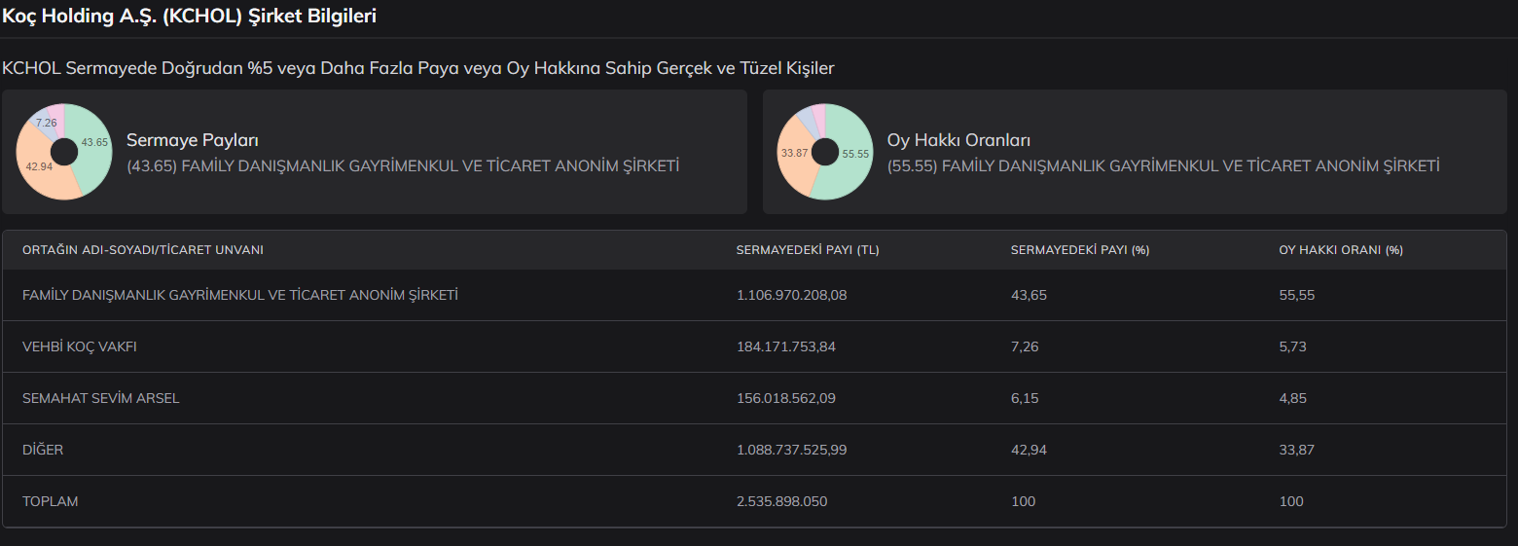The height and width of the screenshot is (546, 1518).
Task: Click the Sermaye Payları card title
Action: click(192, 140)
